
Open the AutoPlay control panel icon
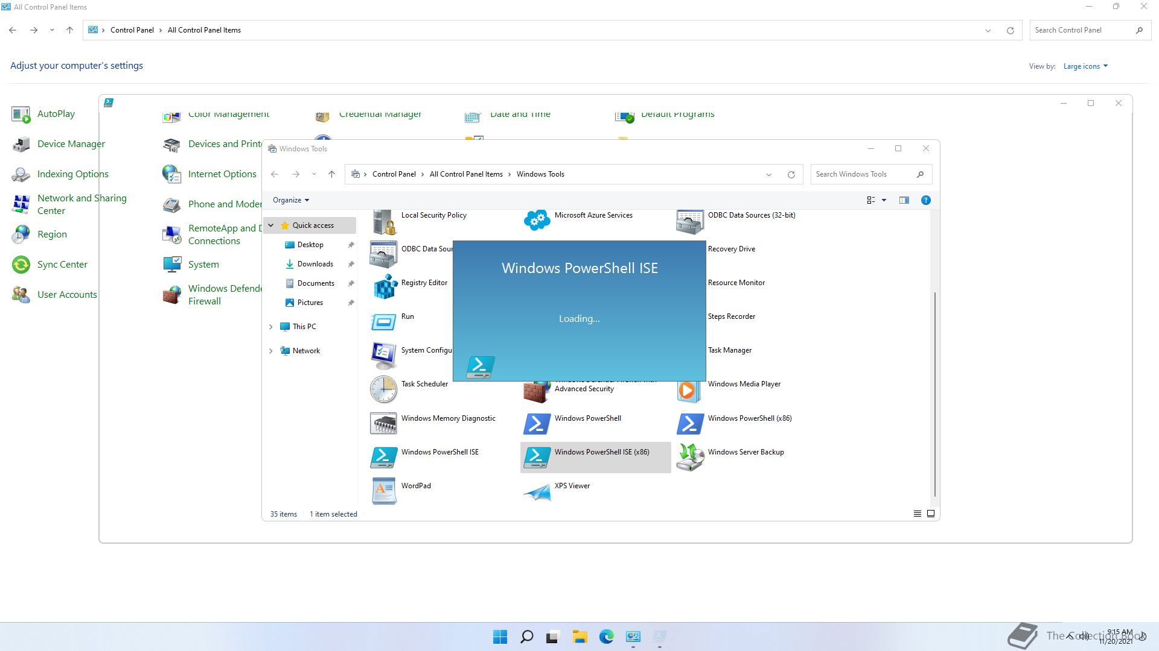coord(21,114)
